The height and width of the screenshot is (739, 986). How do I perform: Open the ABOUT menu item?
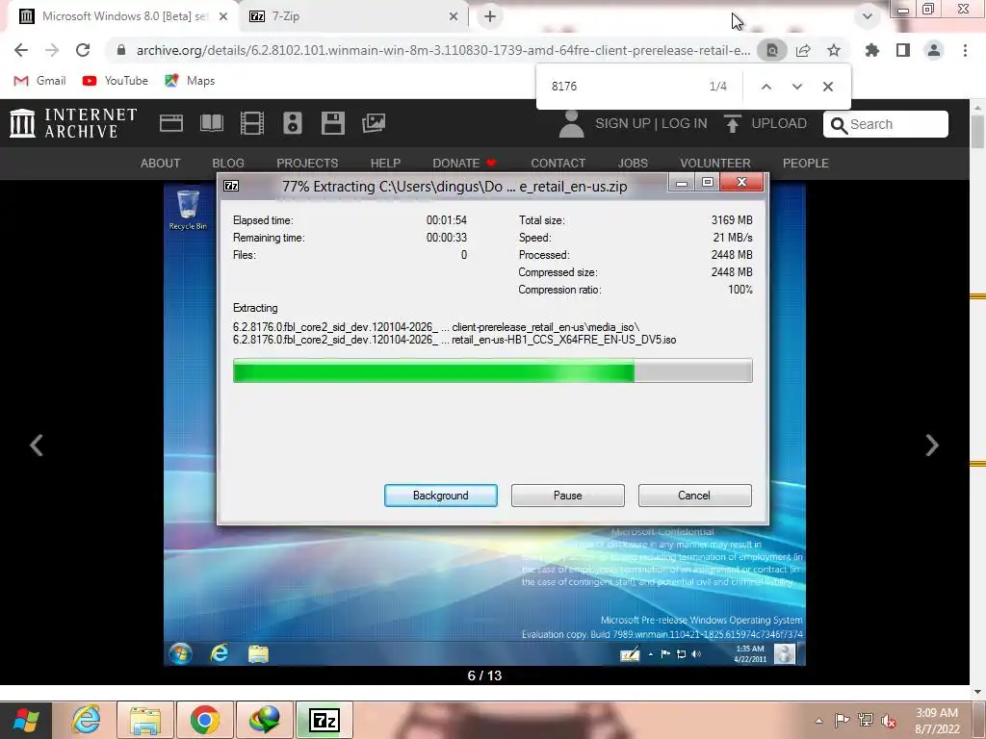pyautogui.click(x=161, y=164)
